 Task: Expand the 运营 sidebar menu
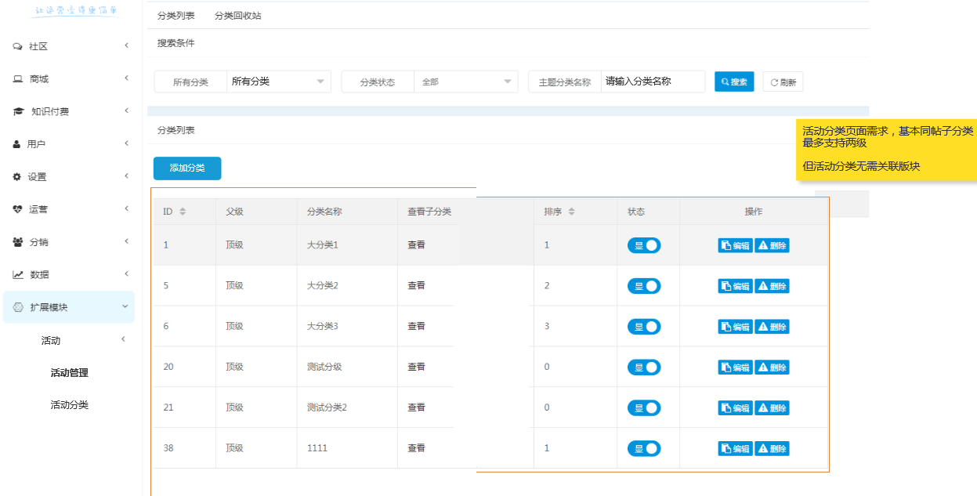[126, 208]
